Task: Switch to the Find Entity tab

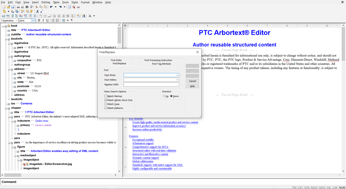Action: (116, 60)
